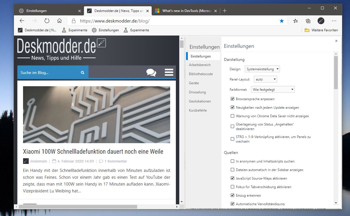350x216 pixels.
Task: Click the moinmoin author link
Action: click(39, 161)
